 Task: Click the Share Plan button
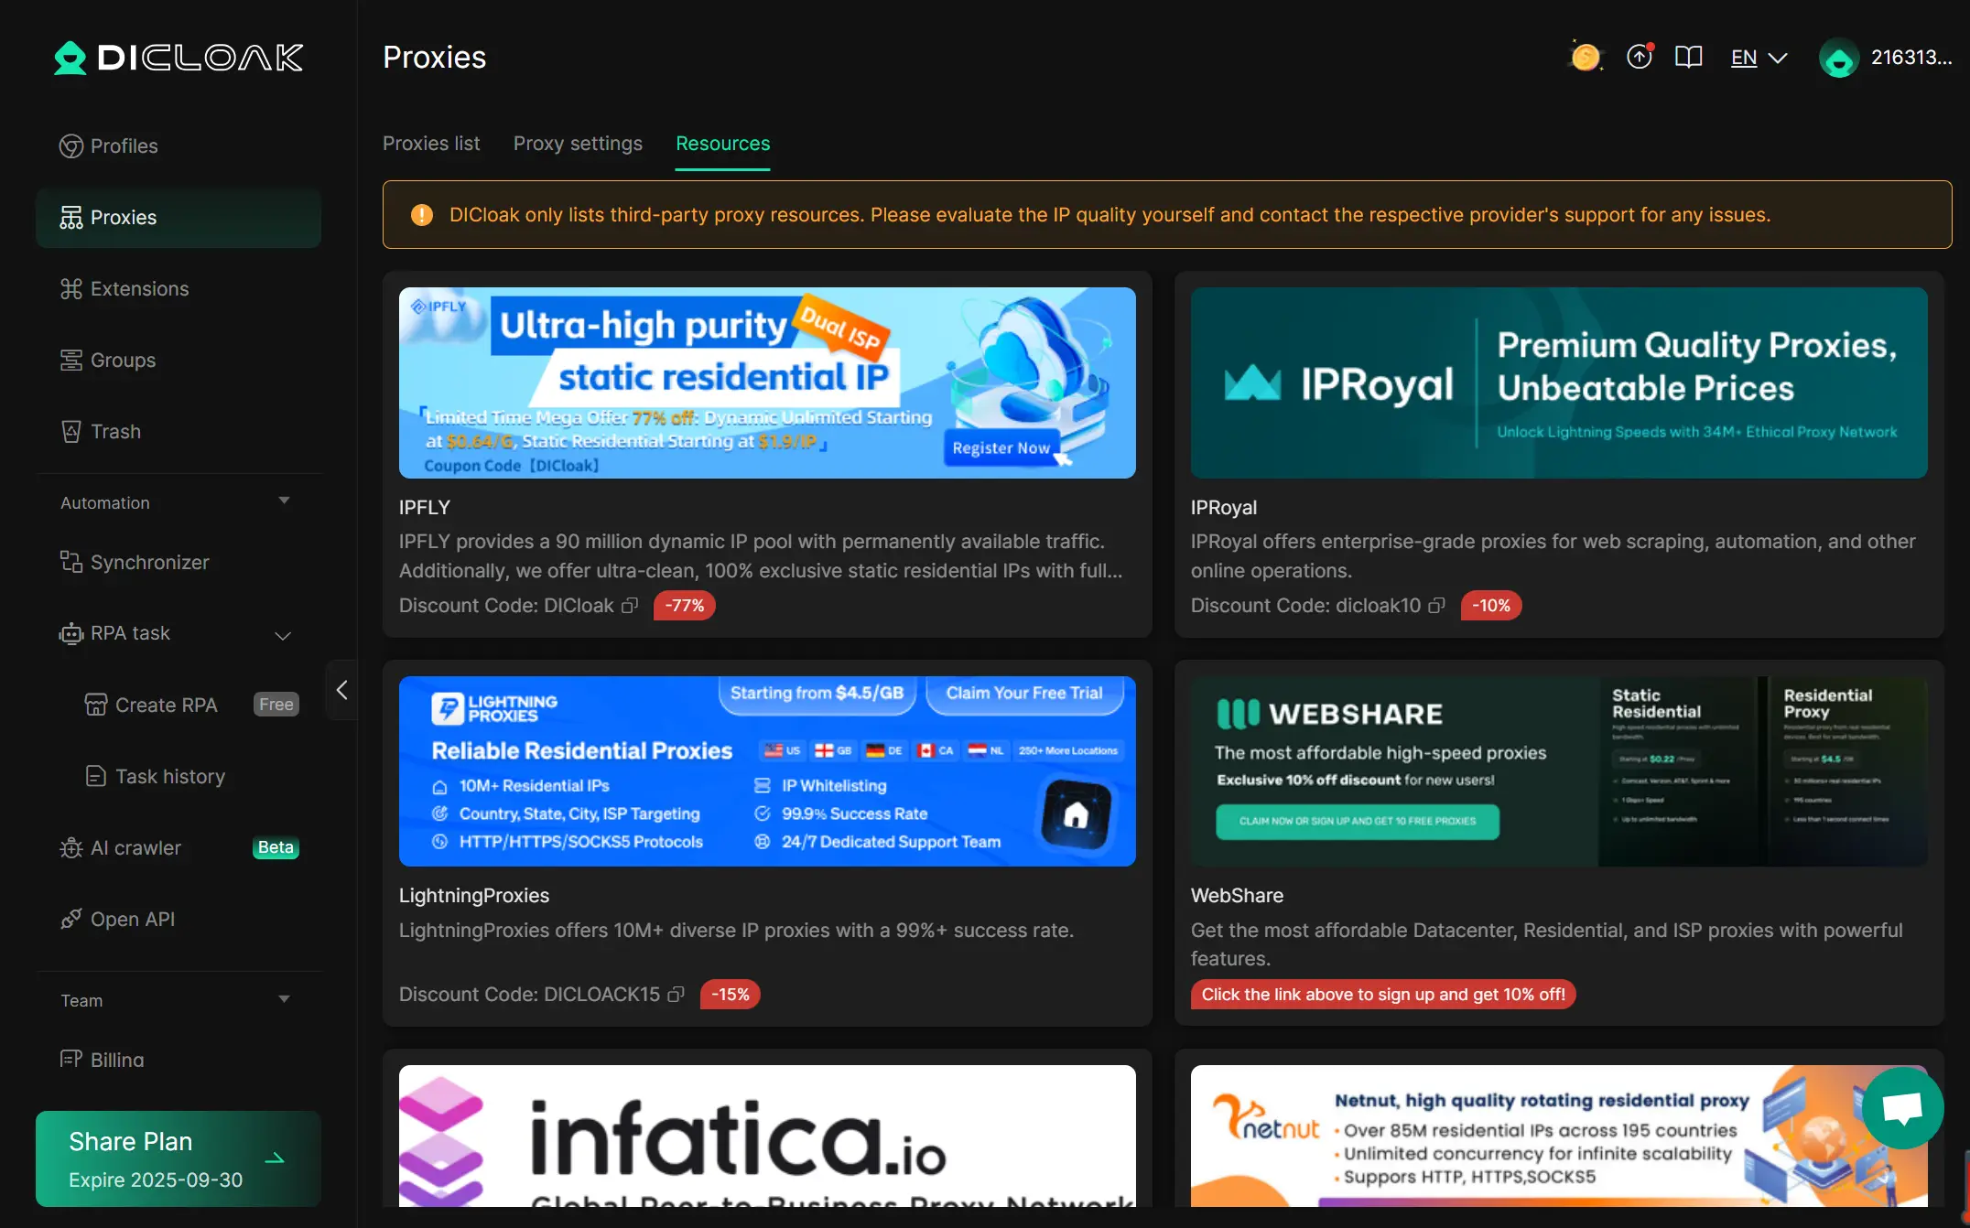[x=179, y=1158]
